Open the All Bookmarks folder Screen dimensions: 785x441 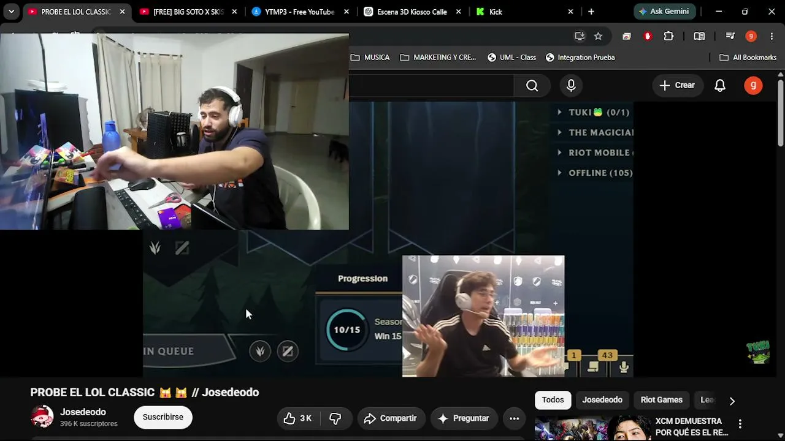pyautogui.click(x=748, y=58)
